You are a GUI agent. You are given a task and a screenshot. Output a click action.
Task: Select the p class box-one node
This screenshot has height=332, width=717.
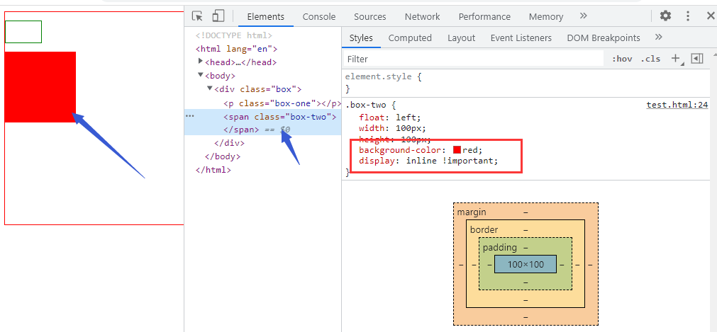282,103
